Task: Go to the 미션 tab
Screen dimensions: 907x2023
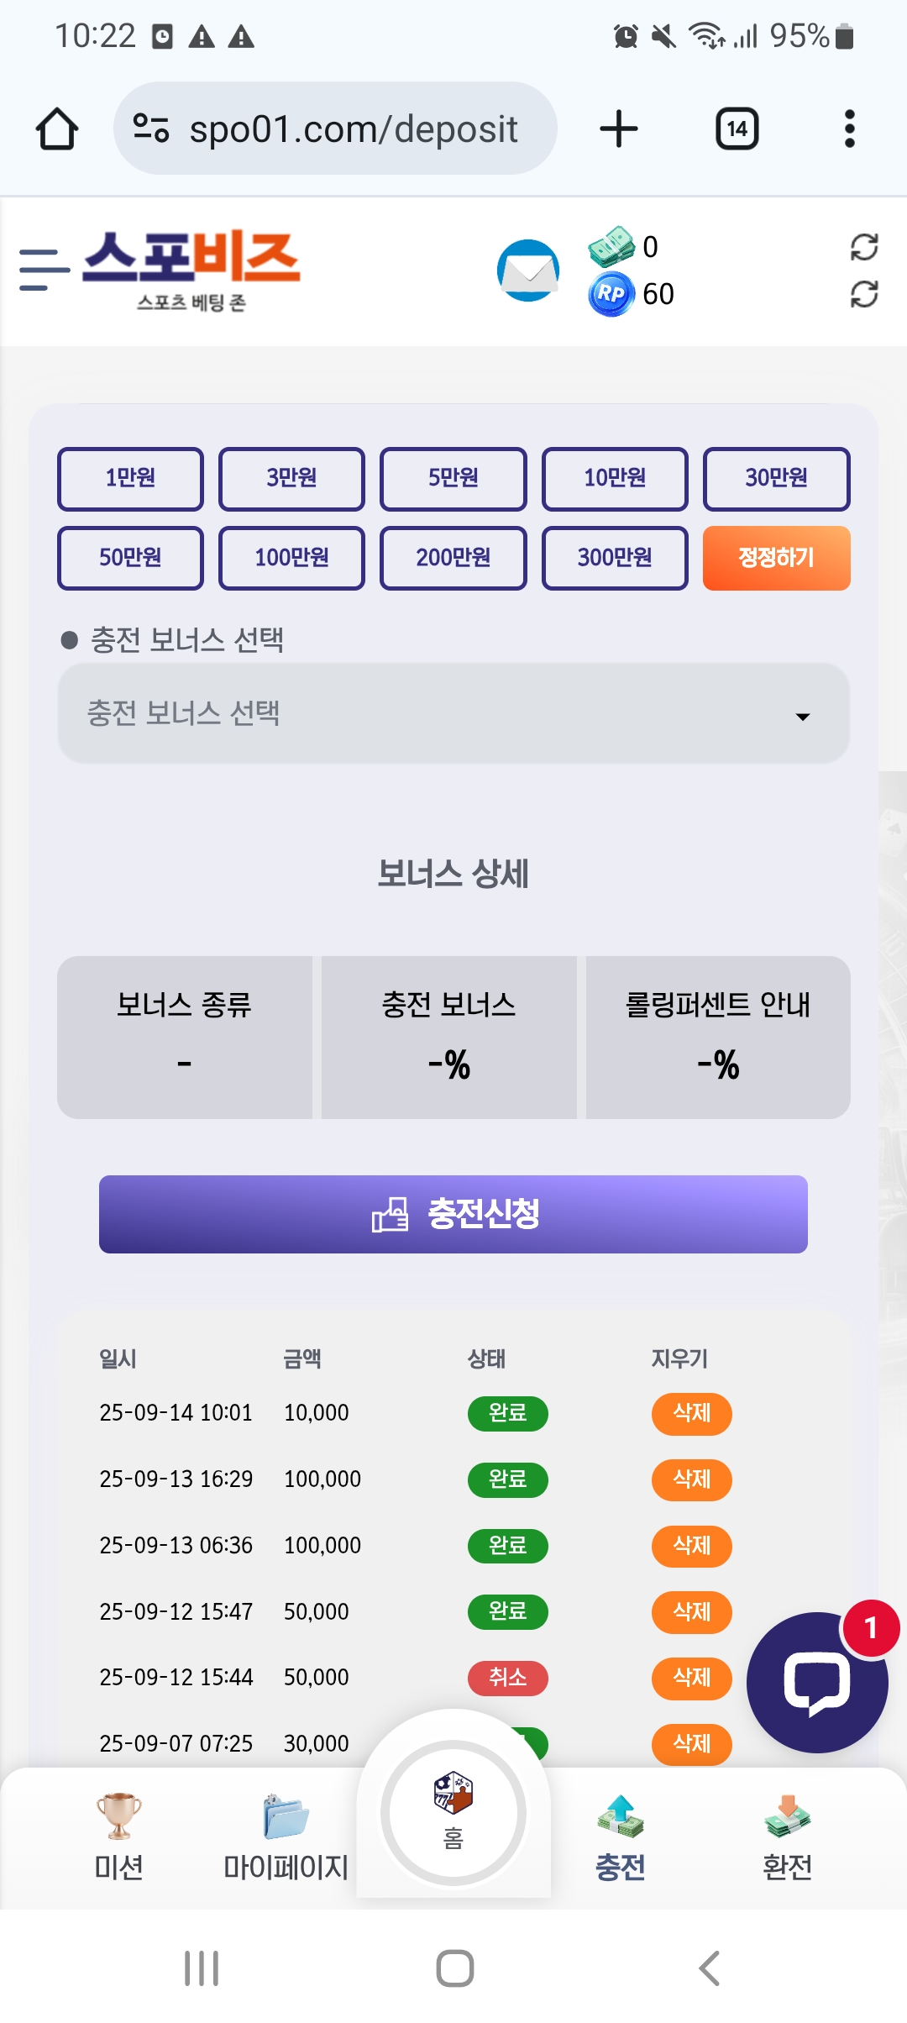Action: pyautogui.click(x=118, y=1836)
